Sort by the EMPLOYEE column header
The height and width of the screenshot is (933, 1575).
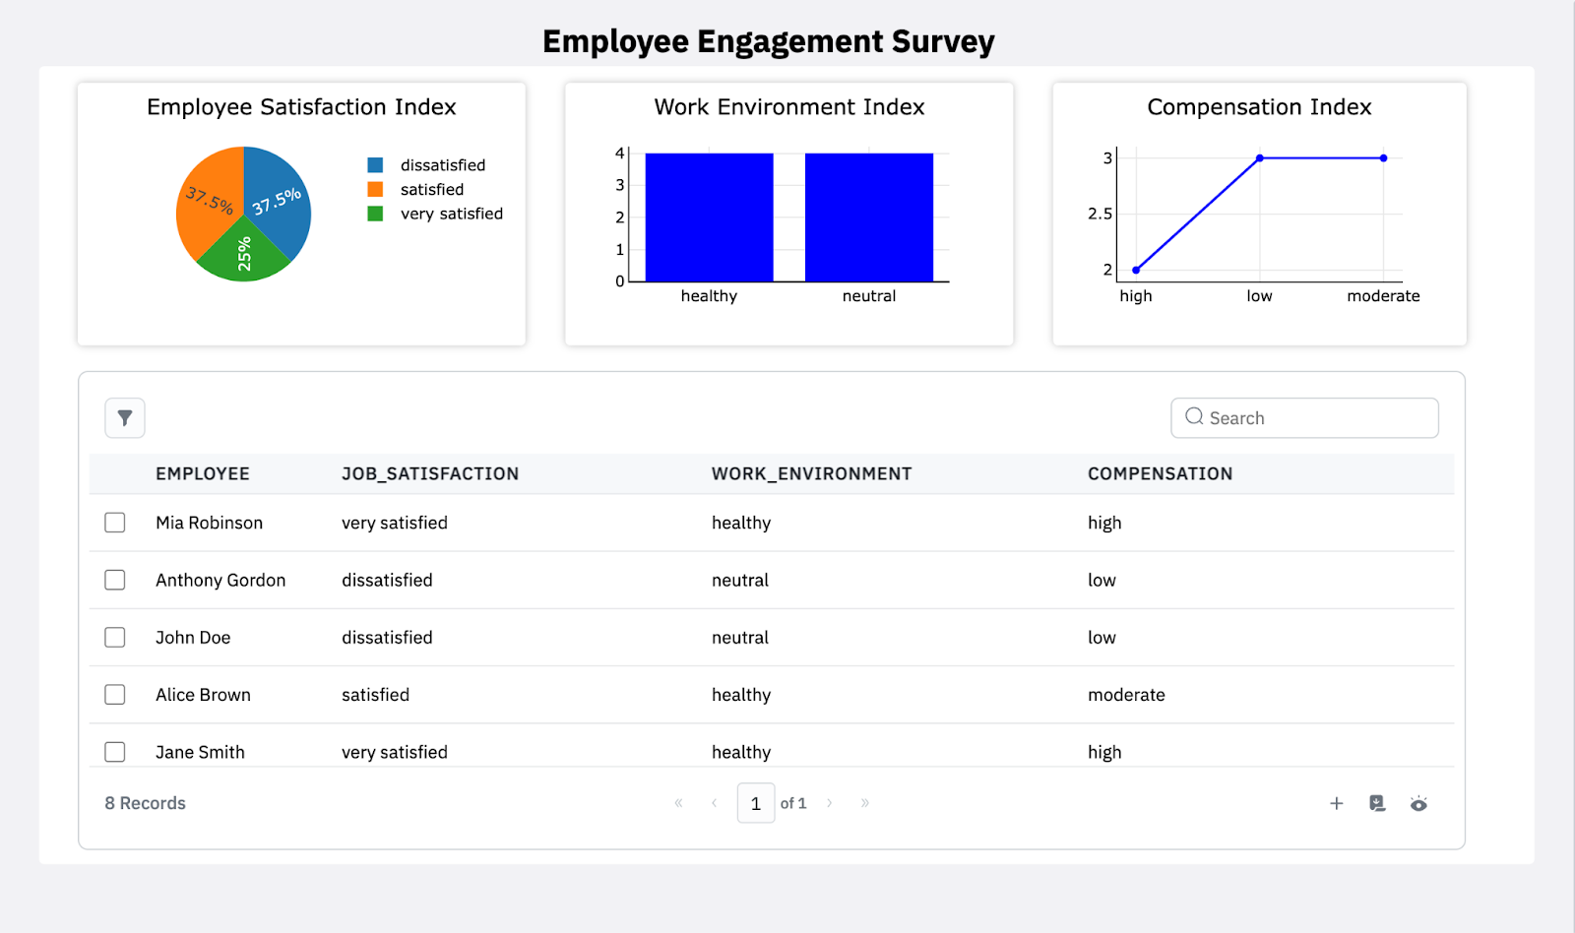pyautogui.click(x=203, y=473)
